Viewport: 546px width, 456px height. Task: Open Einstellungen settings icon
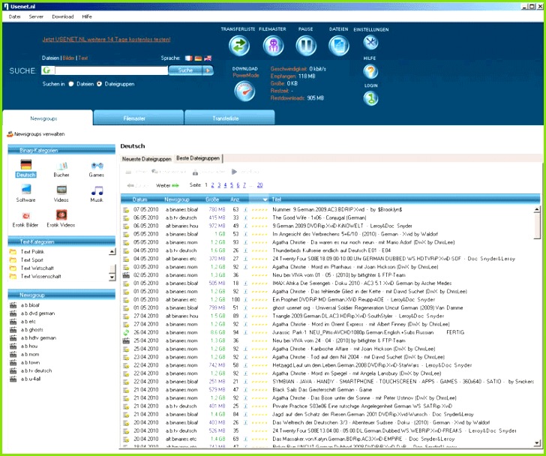coord(370,43)
